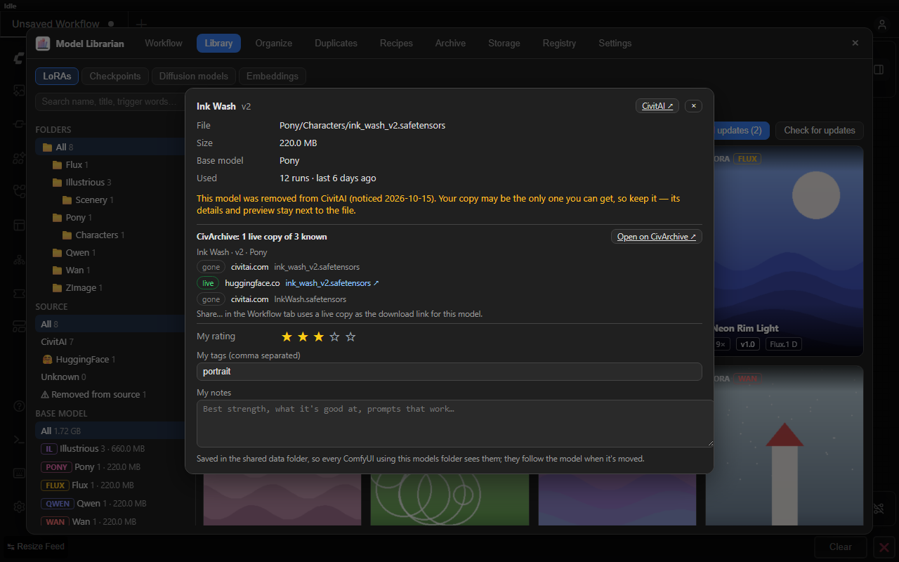Click Check for updates button
899x562 pixels.
[819, 130]
